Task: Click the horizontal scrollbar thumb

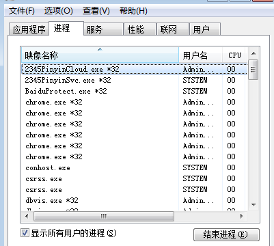Action: click(x=104, y=216)
